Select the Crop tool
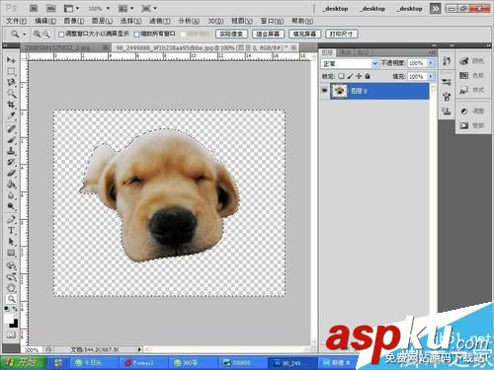 click(11, 105)
